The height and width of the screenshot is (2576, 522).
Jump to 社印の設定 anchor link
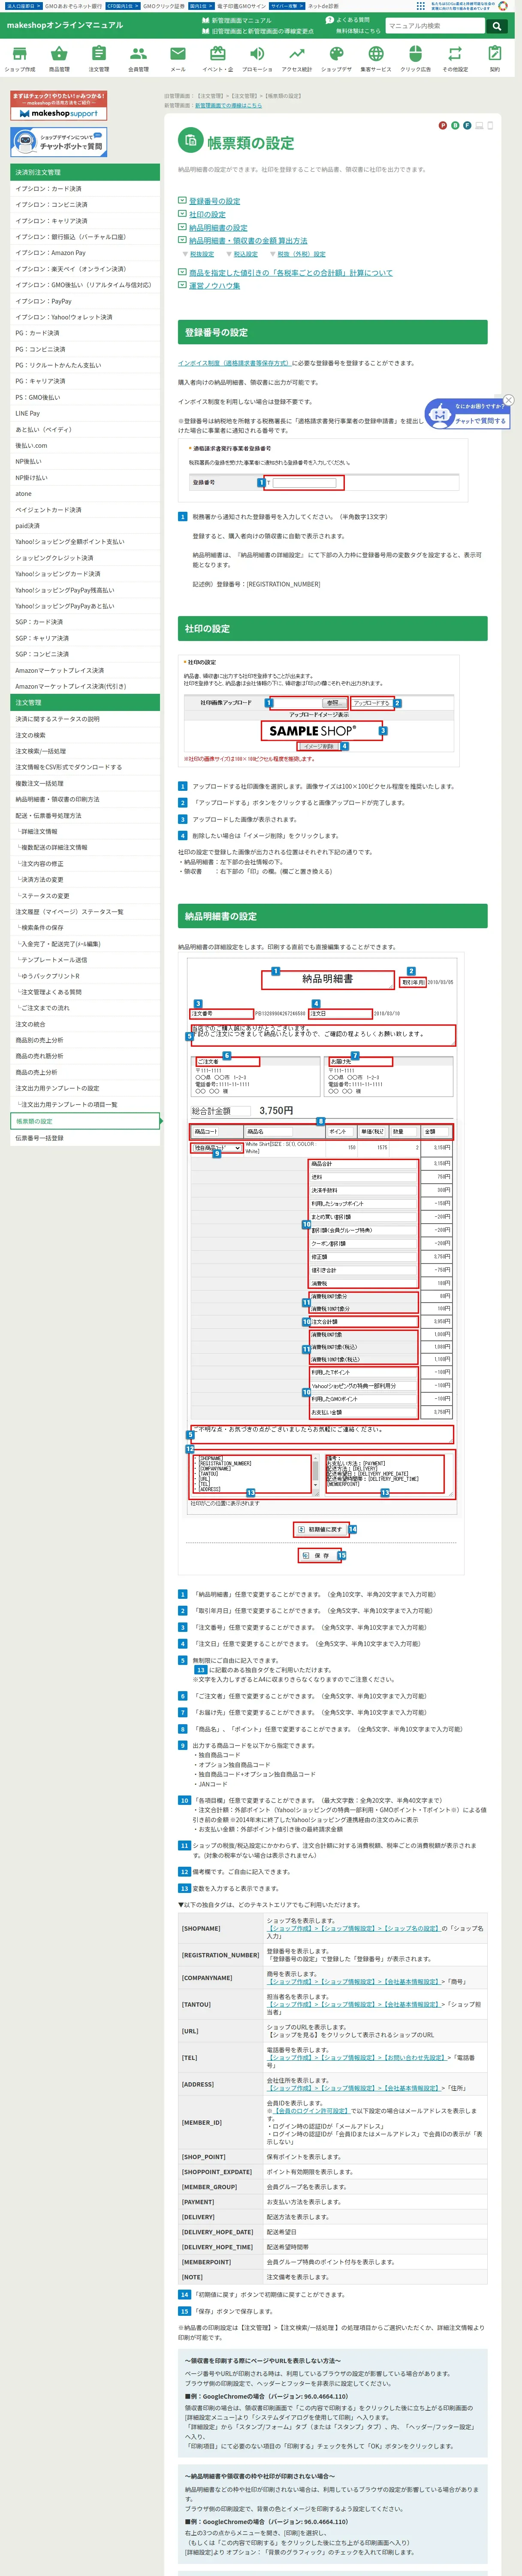coord(207,214)
